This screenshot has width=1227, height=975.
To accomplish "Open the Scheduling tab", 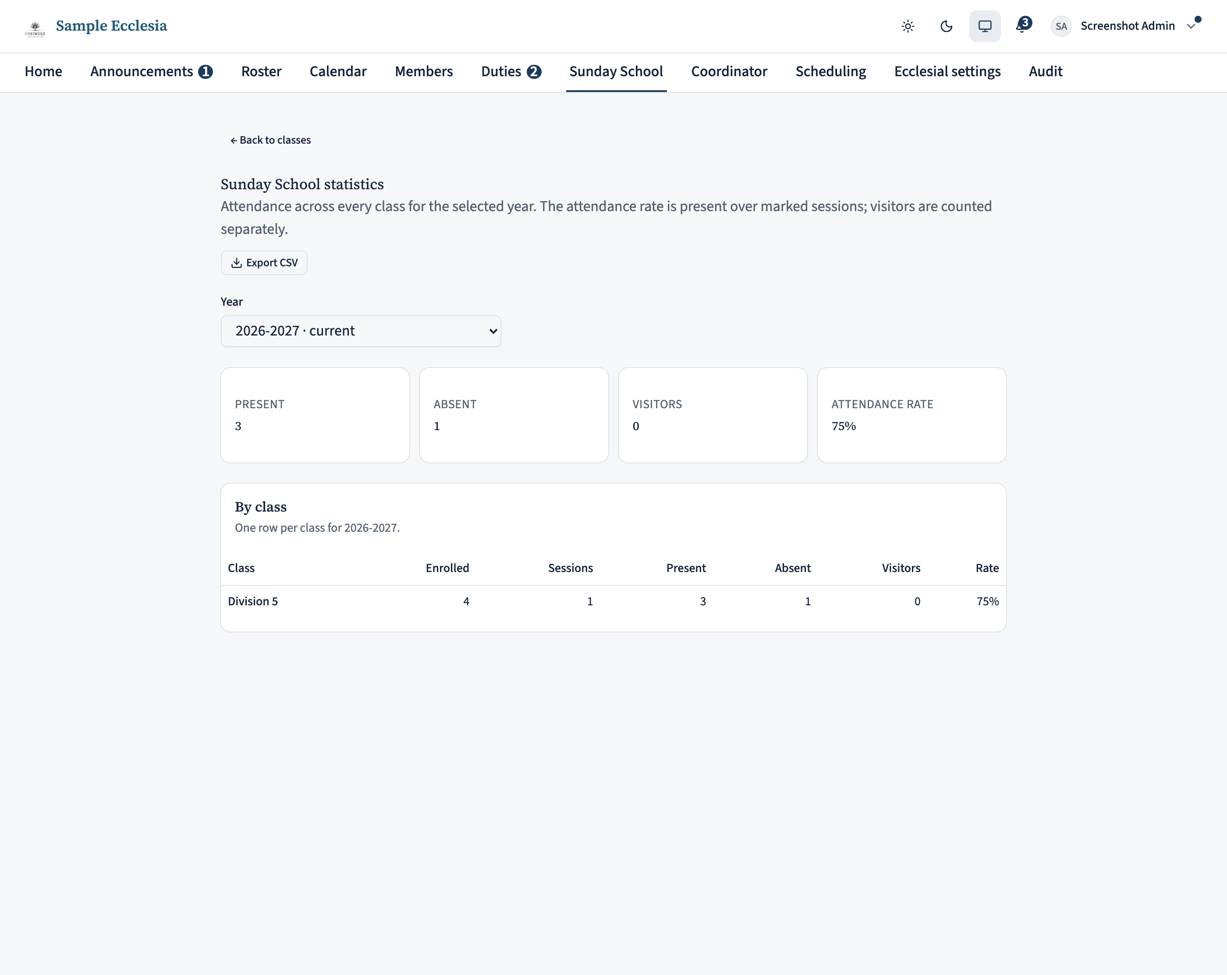I will click(830, 71).
